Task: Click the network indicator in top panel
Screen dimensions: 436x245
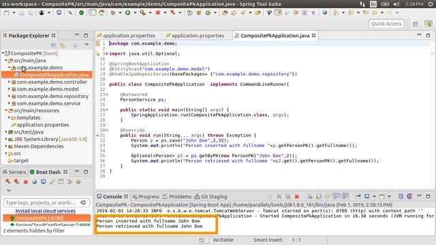Action: click(x=362, y=4)
